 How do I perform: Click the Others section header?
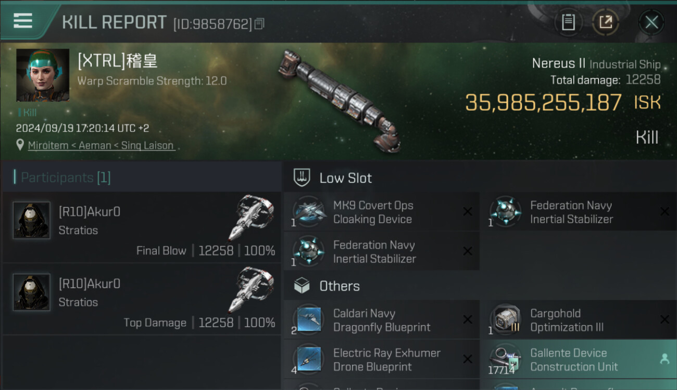[x=339, y=287]
